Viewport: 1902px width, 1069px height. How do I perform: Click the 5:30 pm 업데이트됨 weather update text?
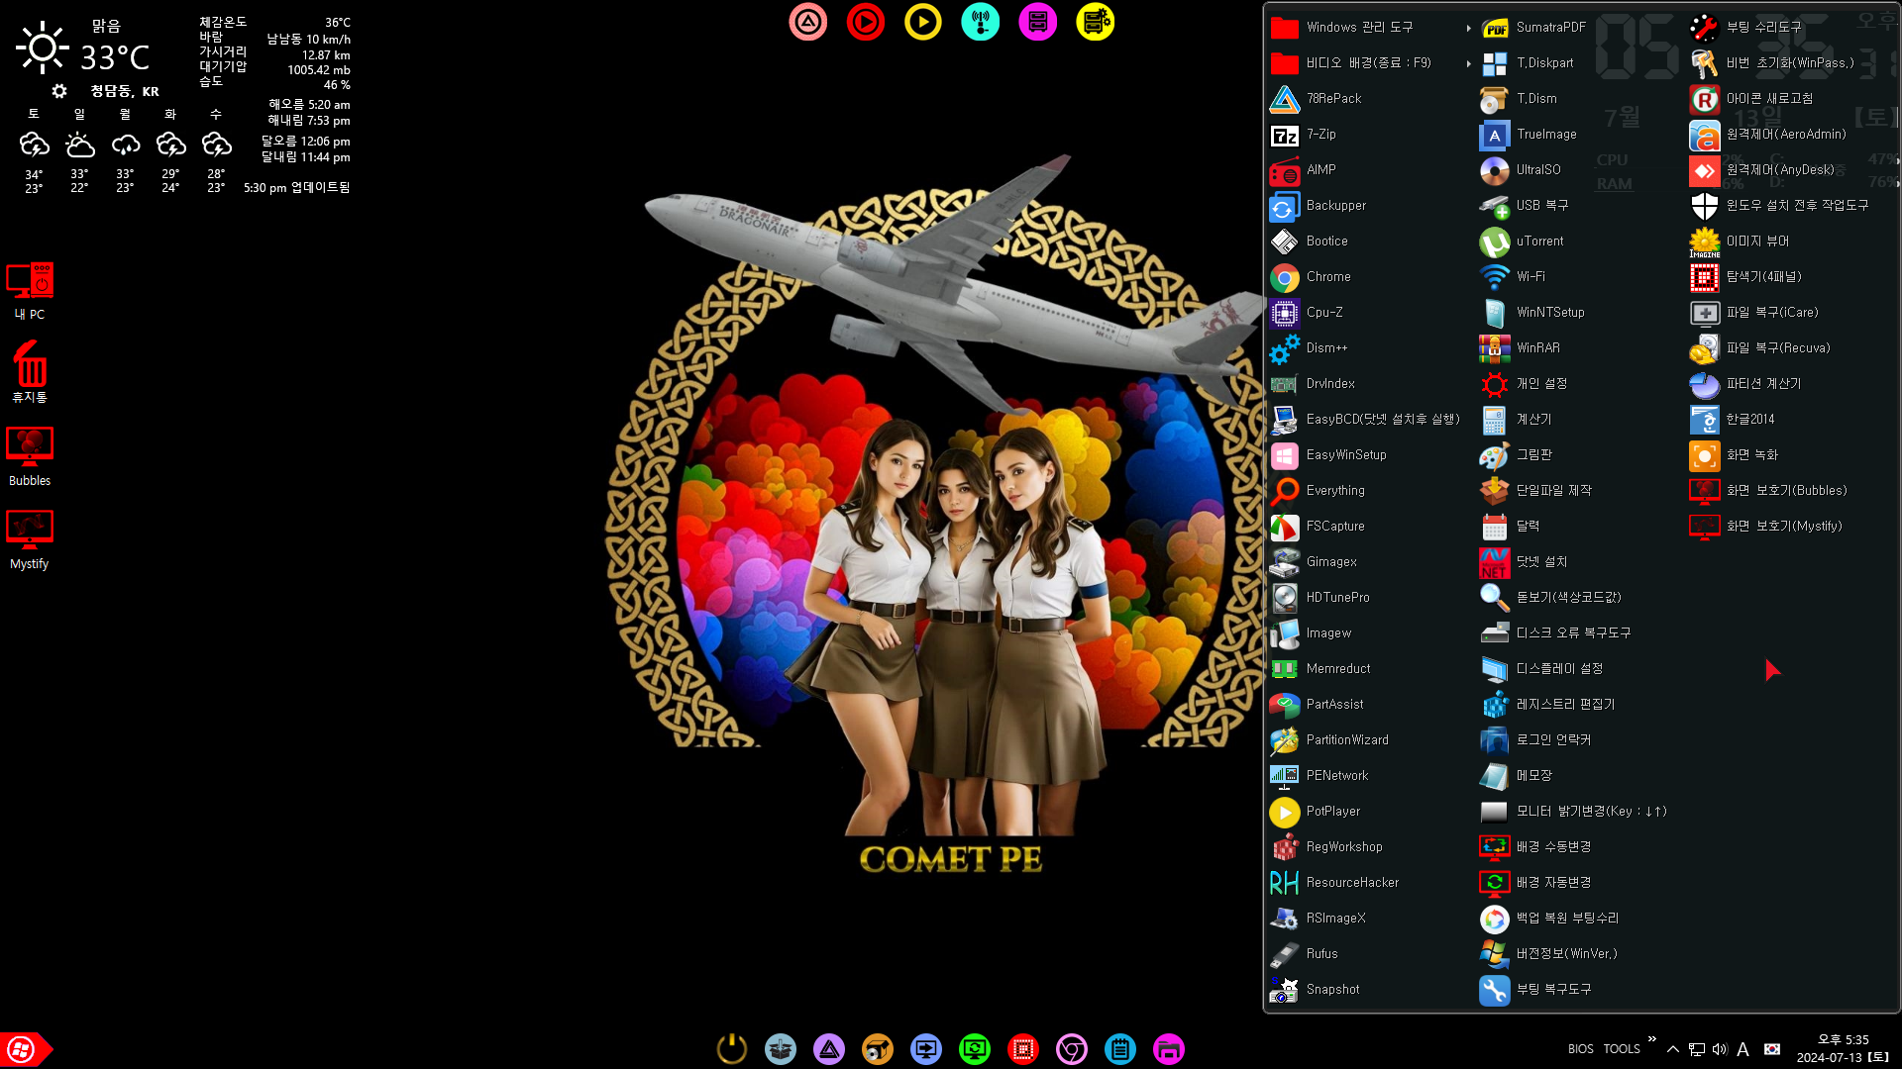tap(296, 188)
